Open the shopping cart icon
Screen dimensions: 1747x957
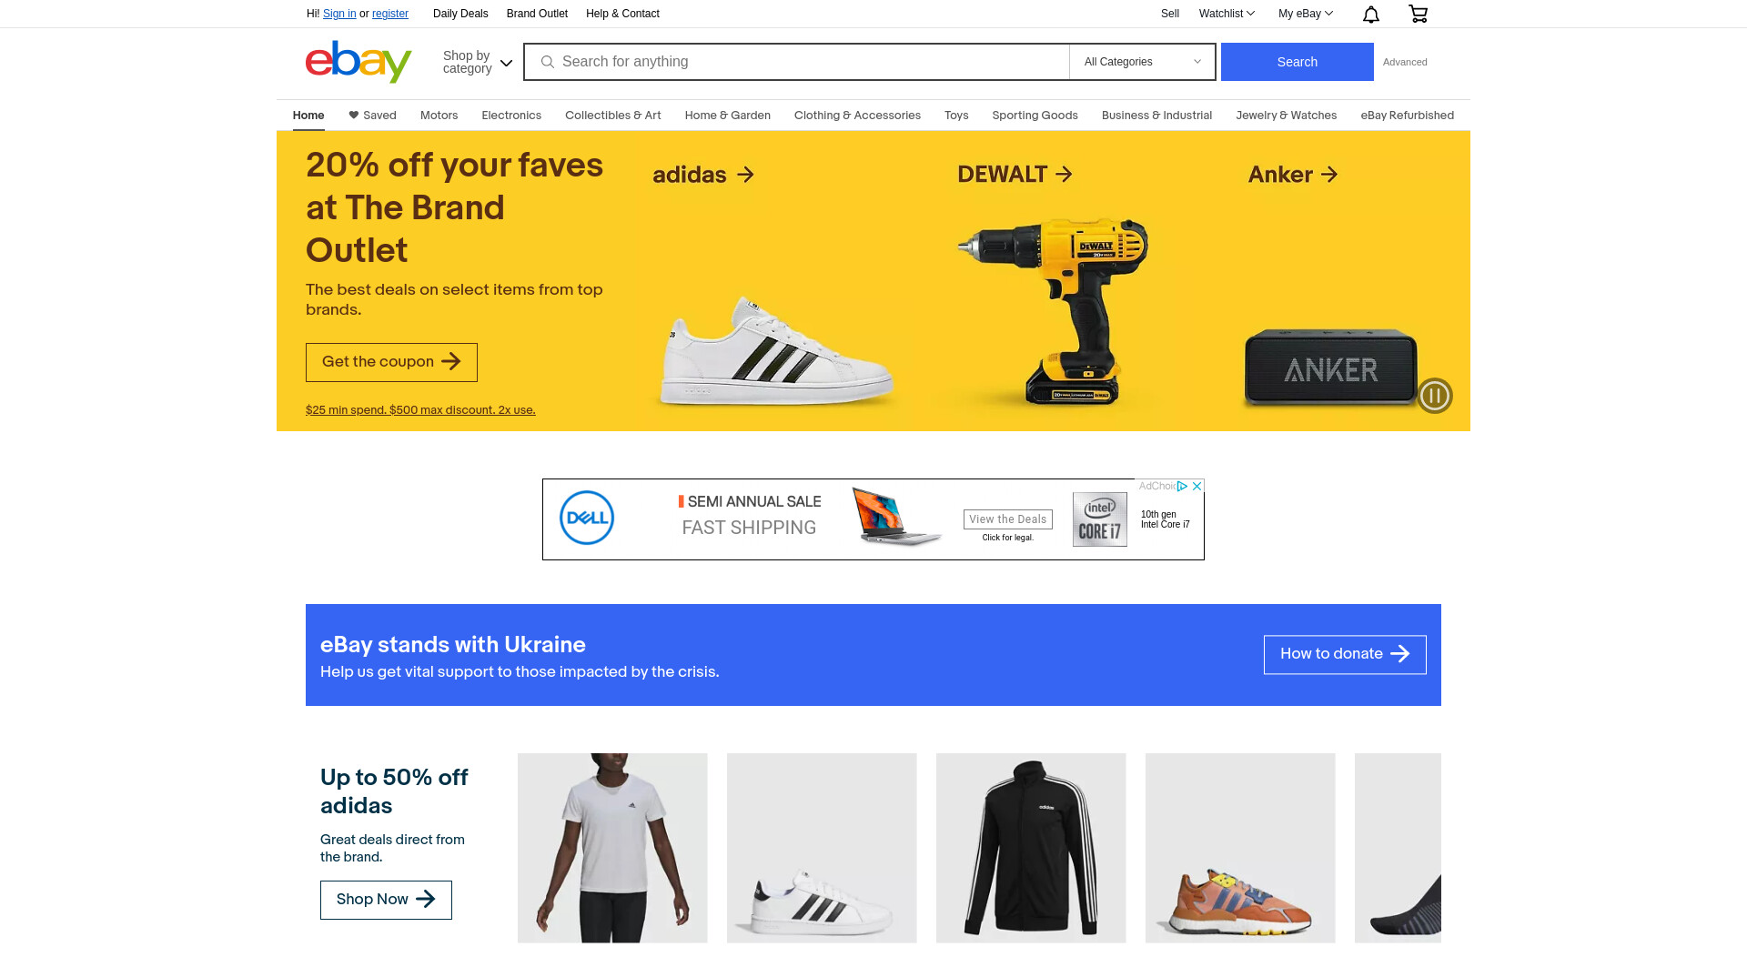[x=1418, y=14]
